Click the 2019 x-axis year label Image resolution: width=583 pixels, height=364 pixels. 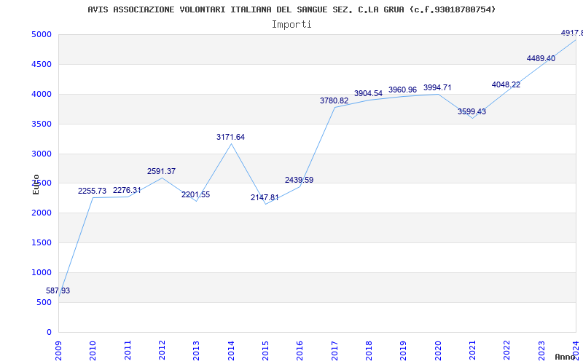point(404,351)
